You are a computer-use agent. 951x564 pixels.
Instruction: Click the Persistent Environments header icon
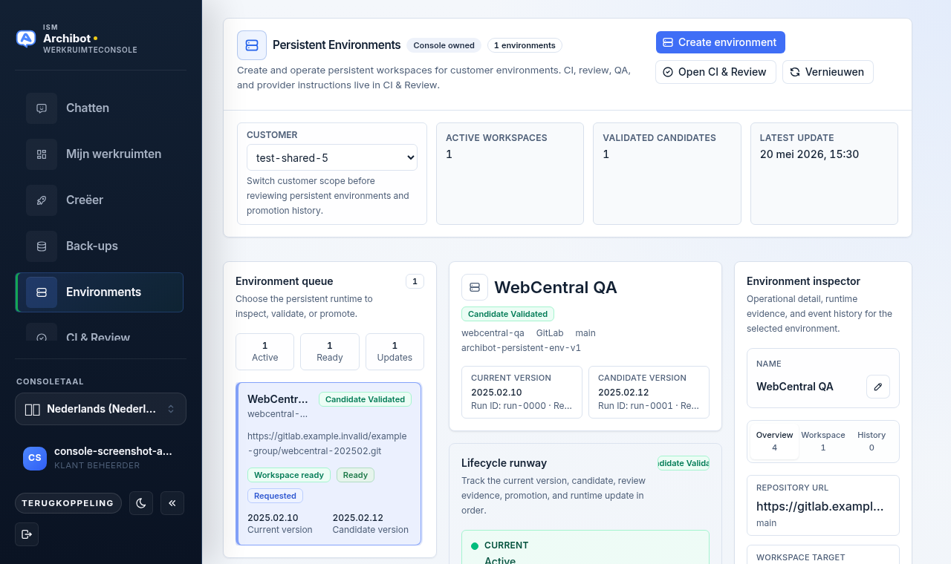[x=252, y=45]
